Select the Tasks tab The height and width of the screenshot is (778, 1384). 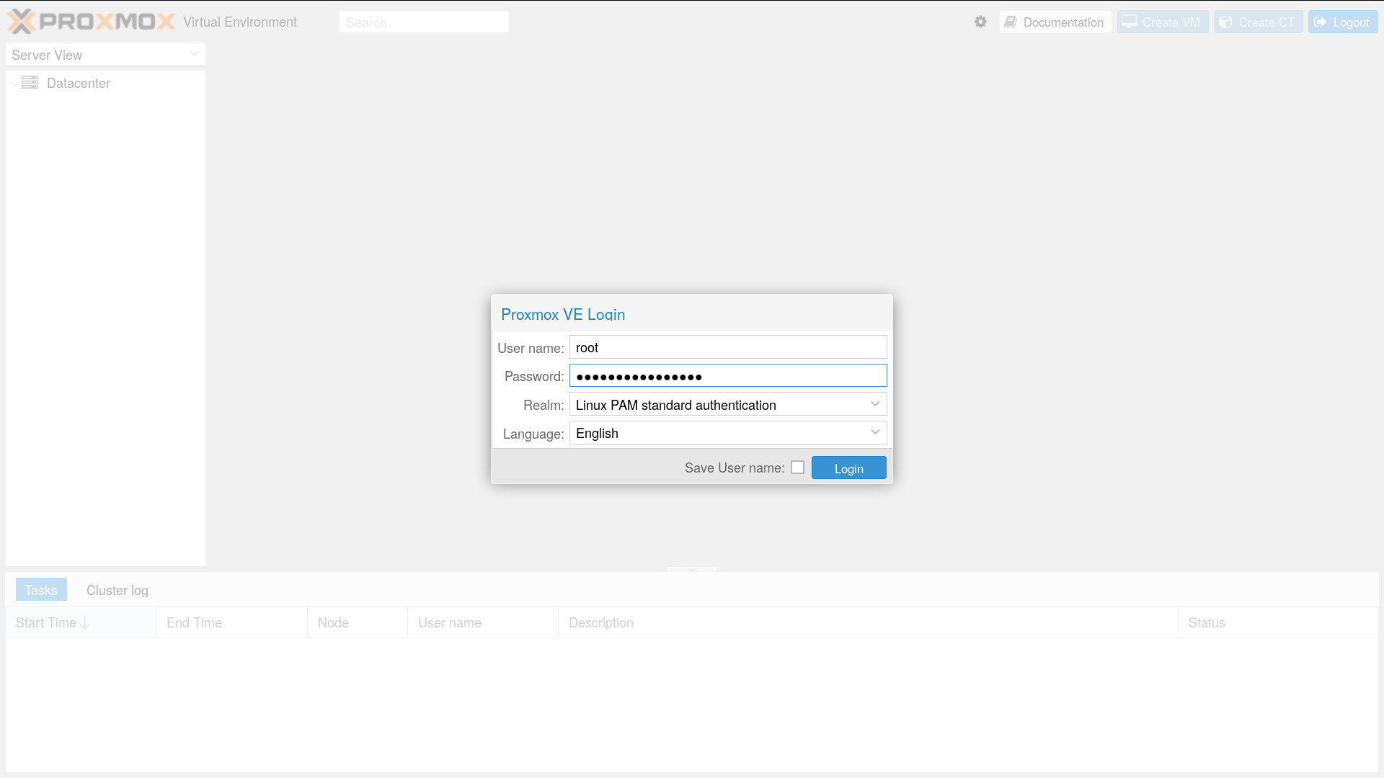click(41, 590)
